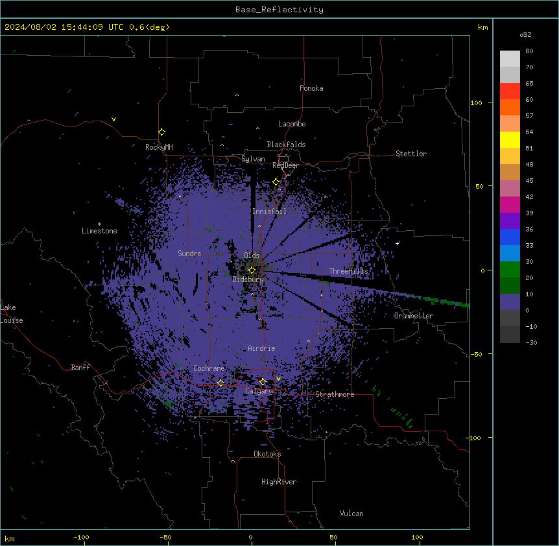Screen dimensions: 559x546
Task: Select the 50 tick label on the vertical axis
Action: click(479, 186)
